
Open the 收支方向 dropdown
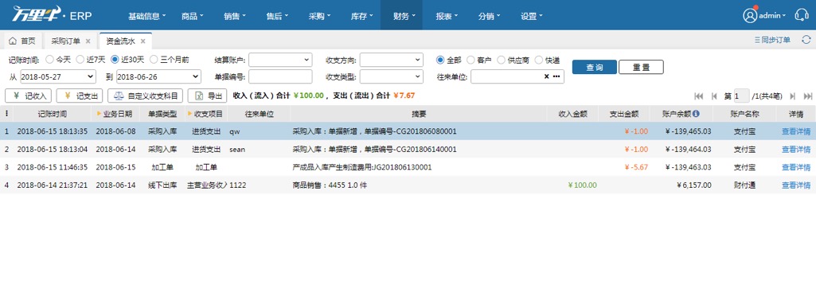tap(392, 60)
